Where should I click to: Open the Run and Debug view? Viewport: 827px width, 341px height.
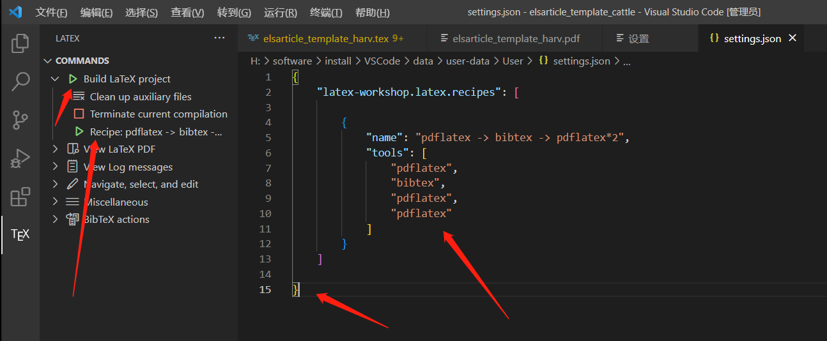pos(20,158)
